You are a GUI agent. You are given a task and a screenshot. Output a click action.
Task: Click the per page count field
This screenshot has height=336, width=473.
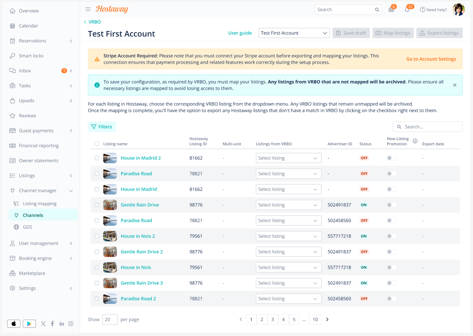tap(110, 319)
